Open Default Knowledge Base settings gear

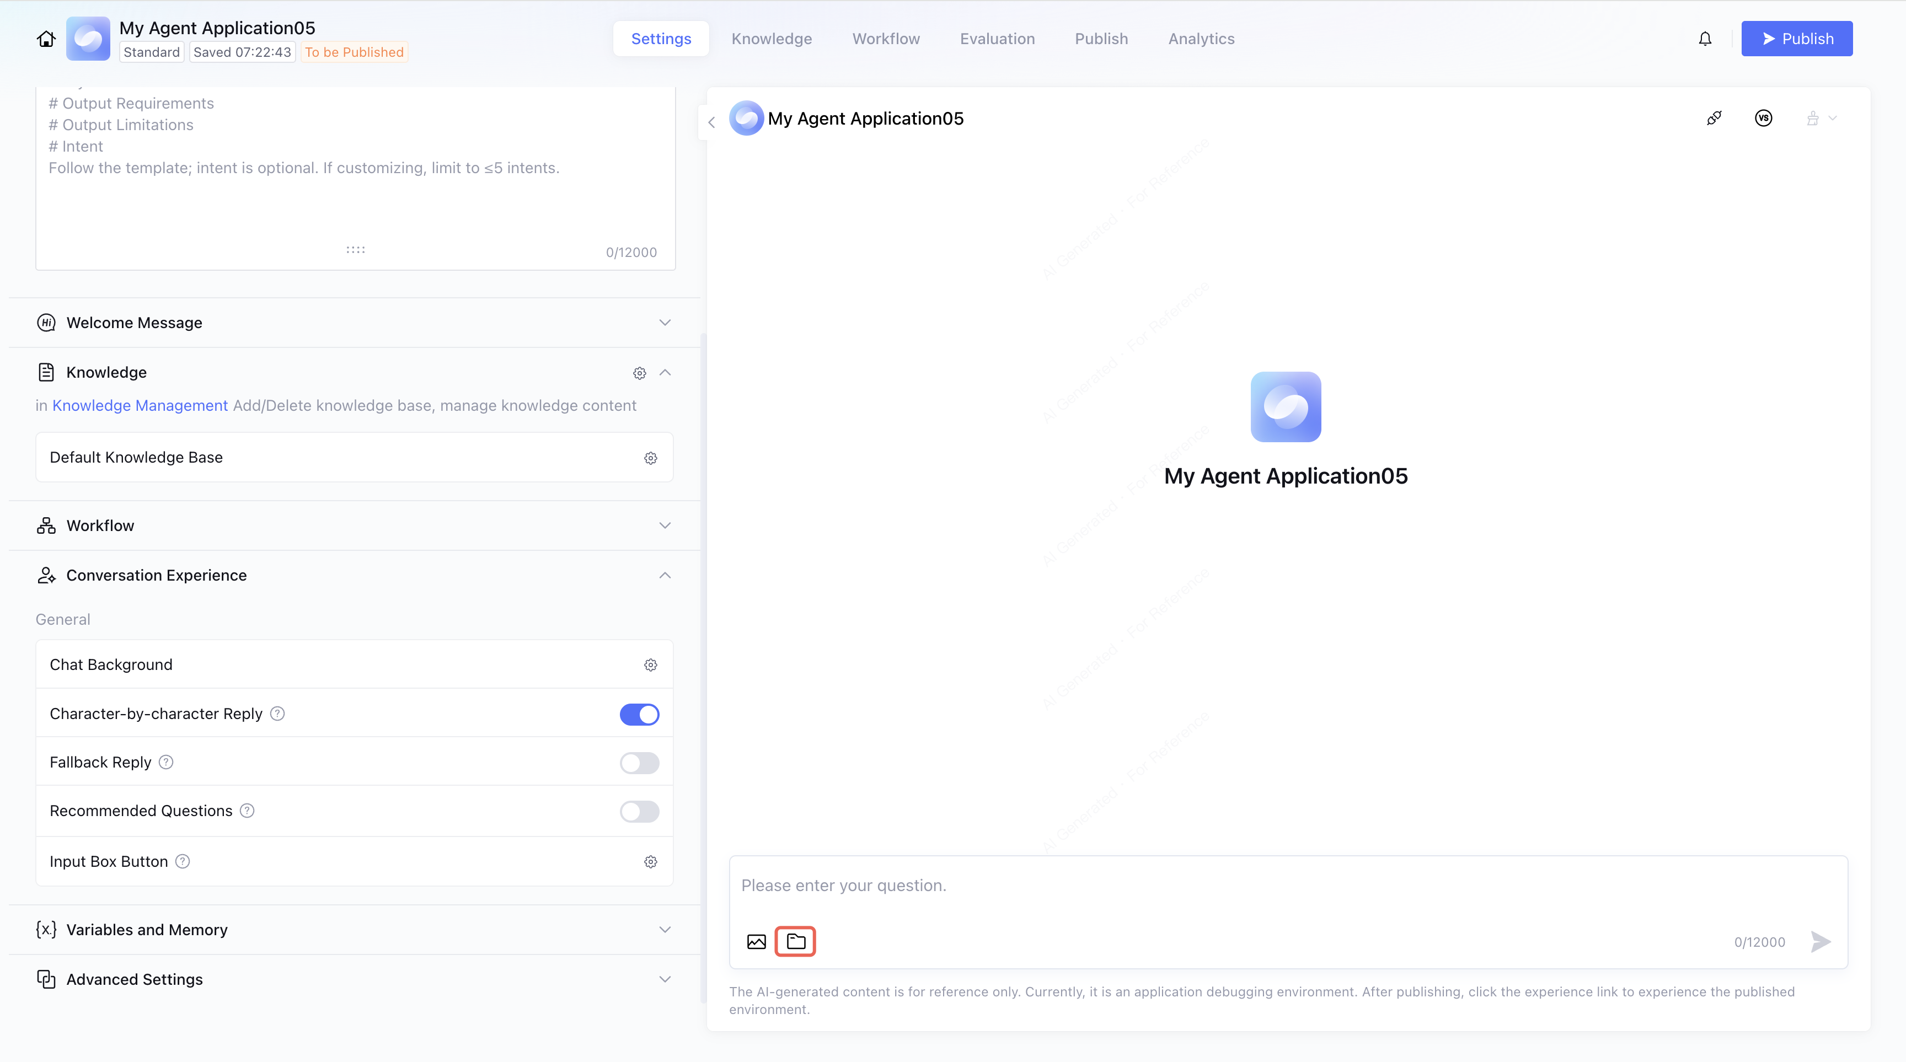coord(650,458)
